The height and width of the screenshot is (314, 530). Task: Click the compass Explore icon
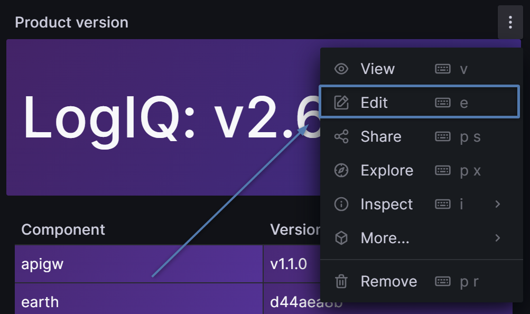point(342,171)
